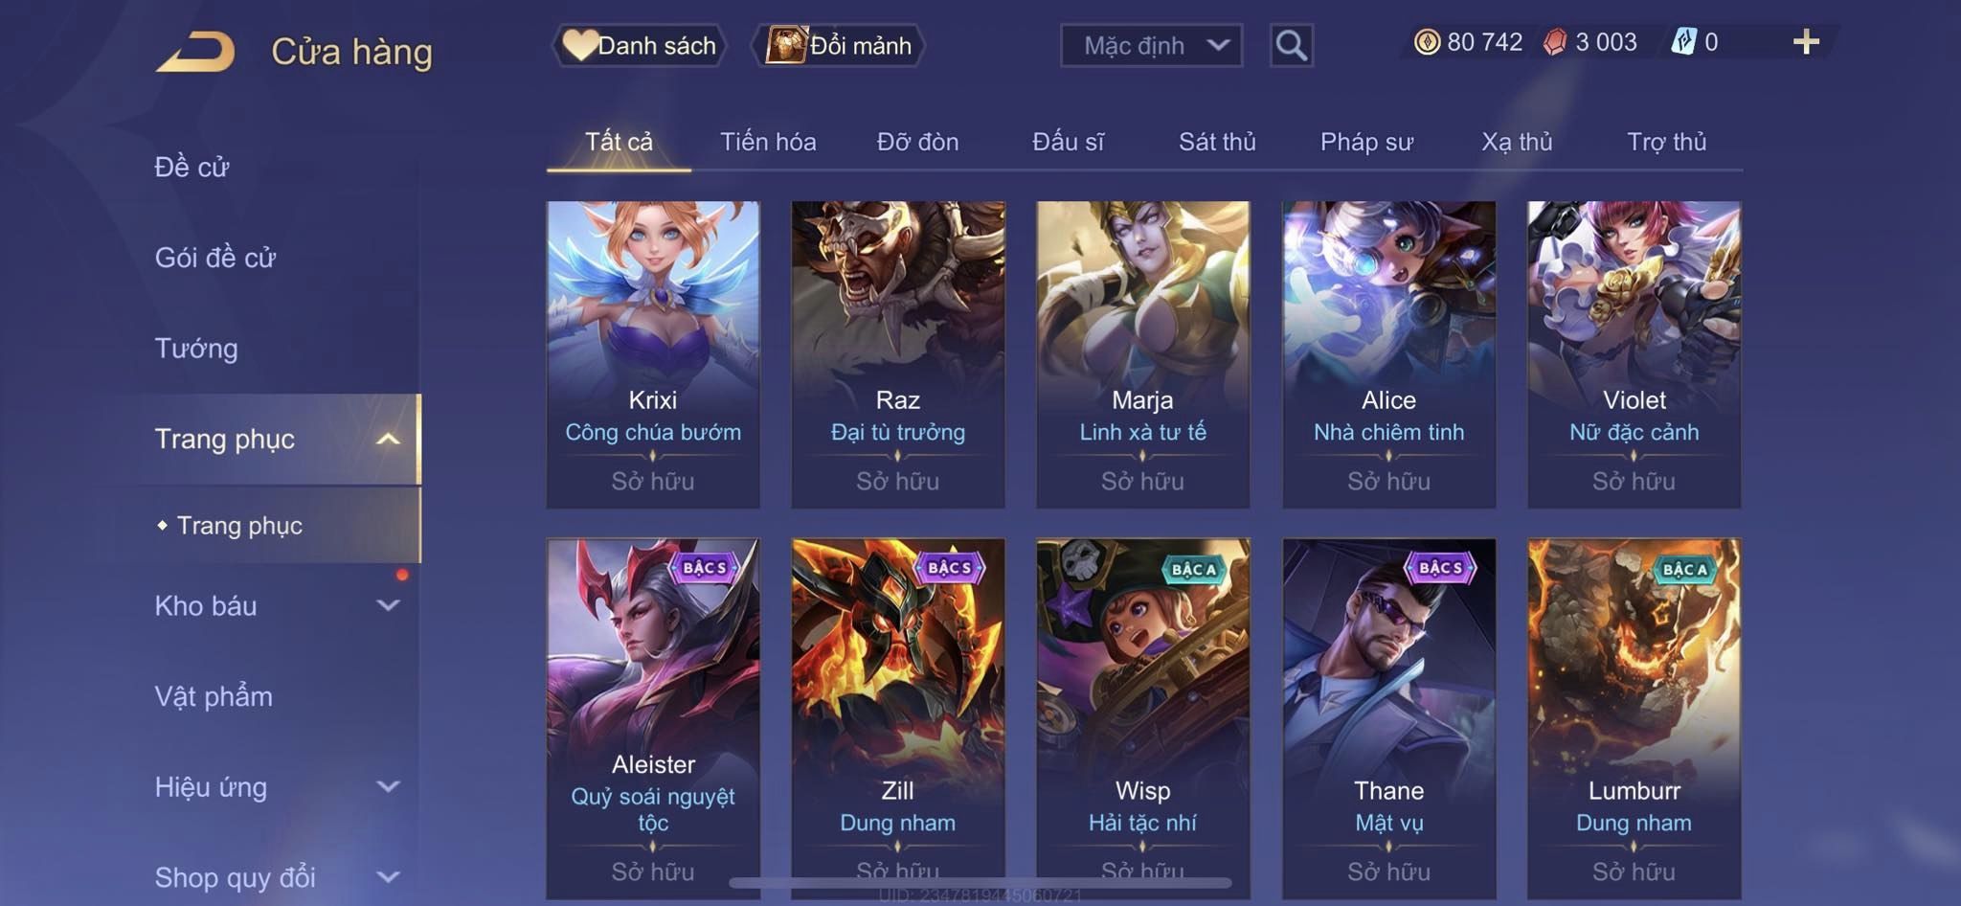Viewport: 1961px width, 906px height.
Task: Select the Violet Nữ đặc cảnh skin card
Action: [x=1634, y=354]
